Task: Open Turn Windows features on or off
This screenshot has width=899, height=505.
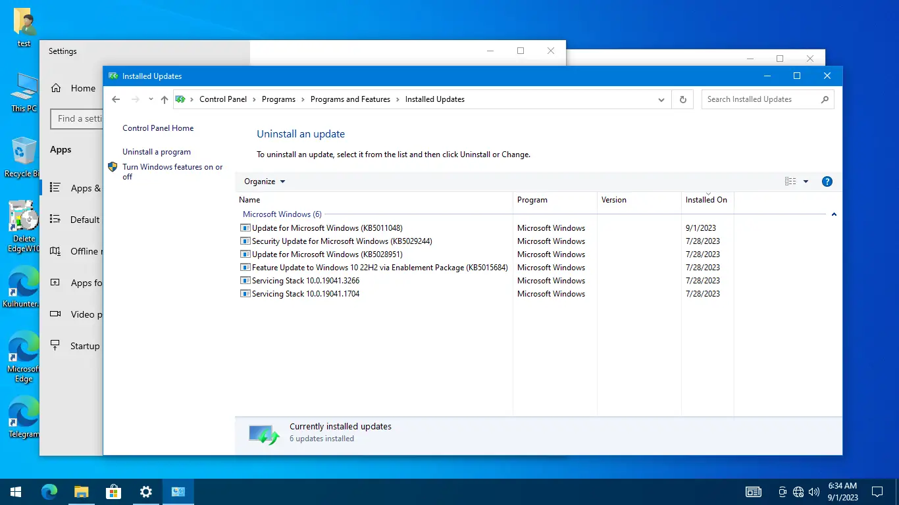Action: tap(172, 172)
